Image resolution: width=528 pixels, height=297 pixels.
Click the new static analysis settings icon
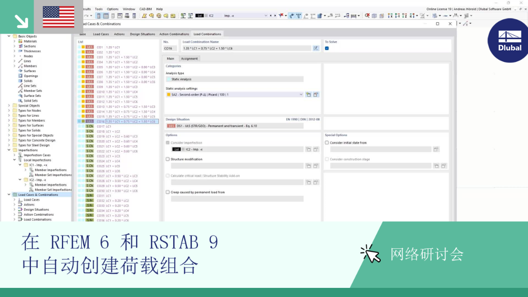pos(309,94)
